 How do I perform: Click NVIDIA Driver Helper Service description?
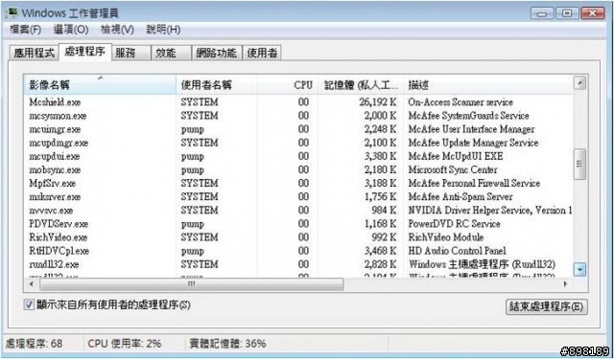coord(490,211)
